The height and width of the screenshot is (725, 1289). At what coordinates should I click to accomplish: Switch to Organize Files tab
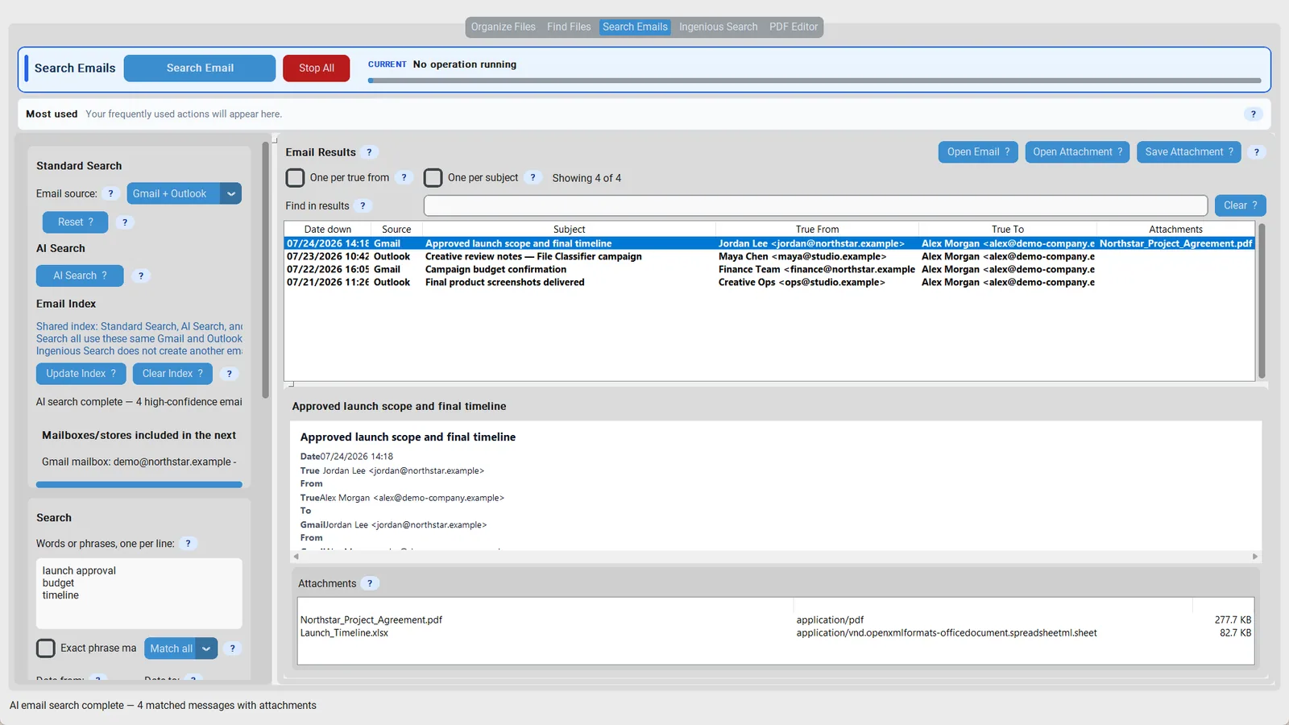pos(504,27)
